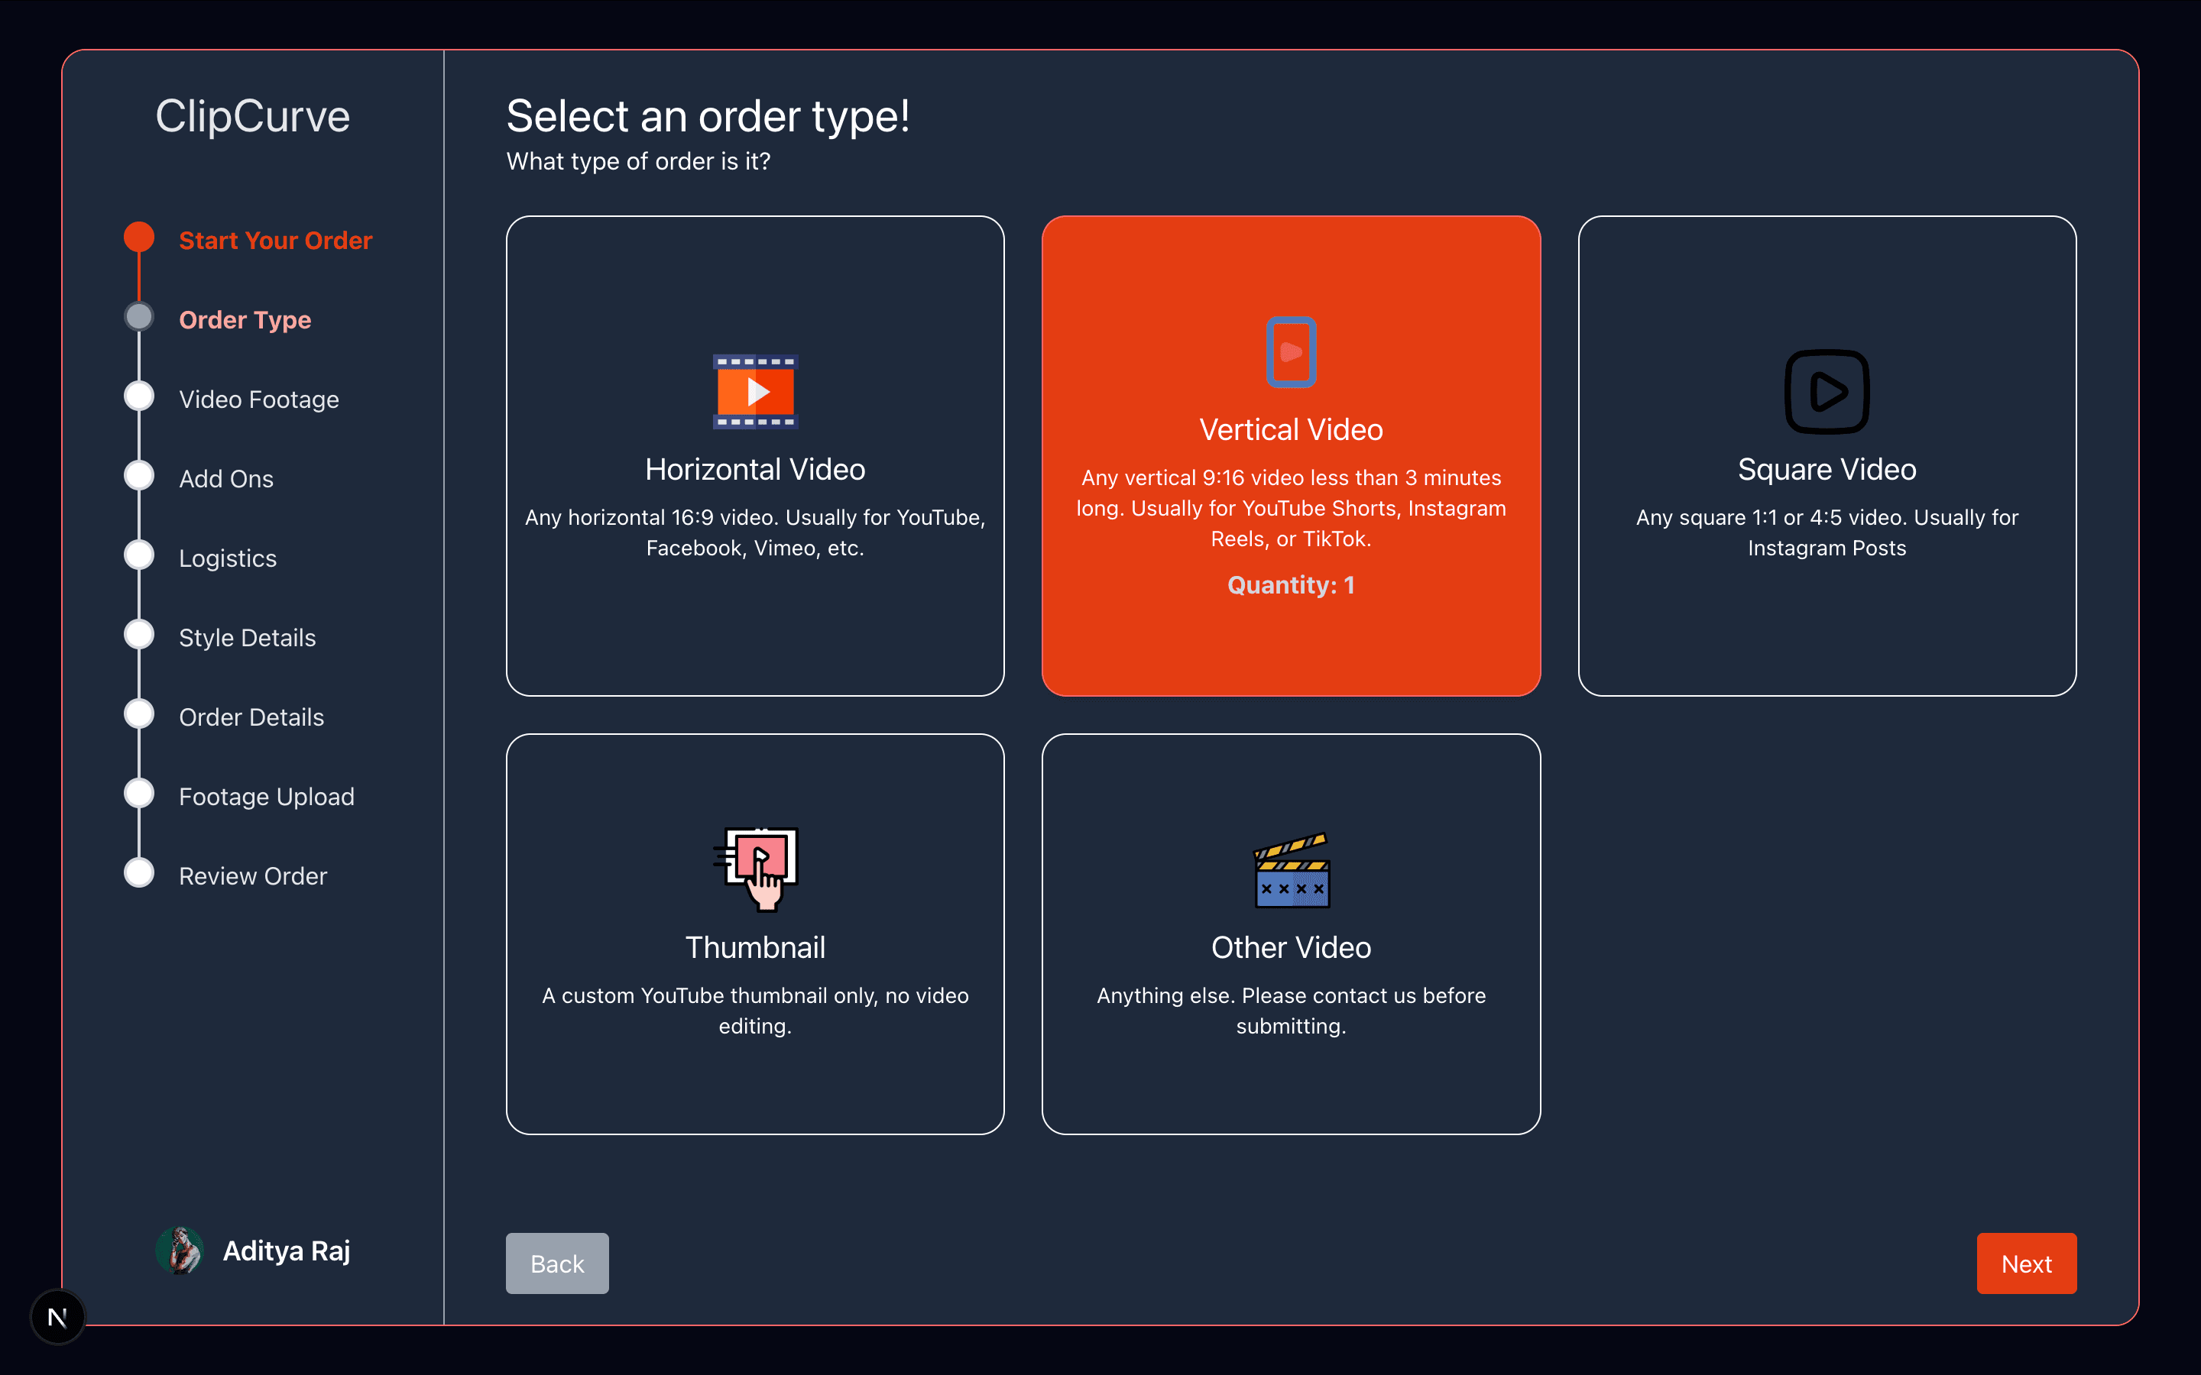Jump to the Review Order step
The width and height of the screenshot is (2201, 1375).
click(x=253, y=875)
